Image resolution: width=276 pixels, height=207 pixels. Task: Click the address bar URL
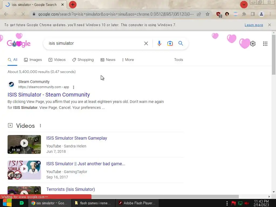[x=116, y=14]
